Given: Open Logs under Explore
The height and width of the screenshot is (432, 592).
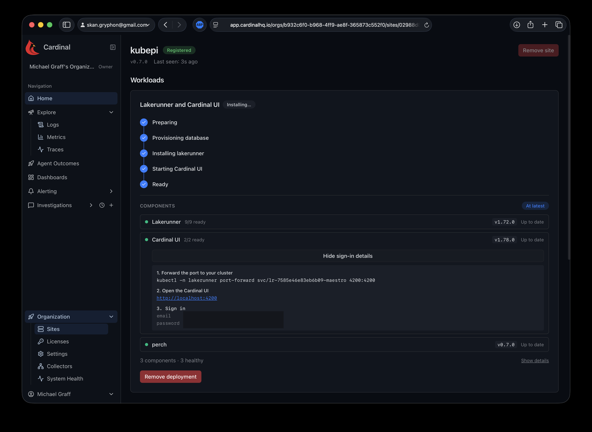Looking at the screenshot, I should [x=53, y=125].
